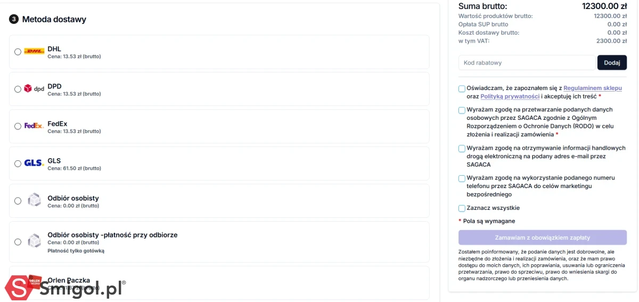Click the Smigol.pl watermark logo
The height and width of the screenshot is (302, 639).
pyautogui.click(x=64, y=288)
